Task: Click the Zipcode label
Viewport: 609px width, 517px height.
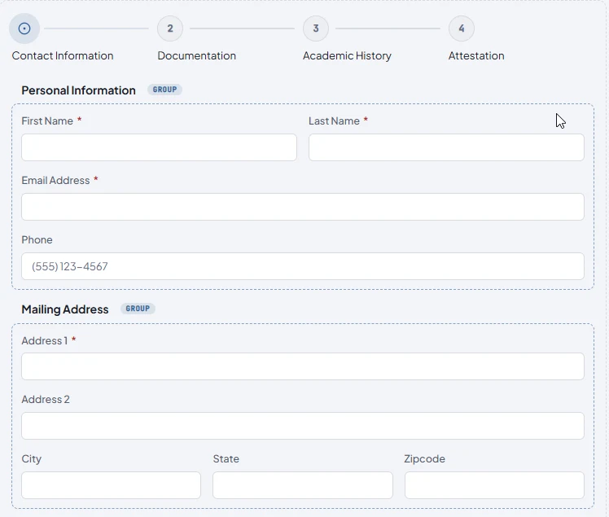Action: (x=424, y=459)
